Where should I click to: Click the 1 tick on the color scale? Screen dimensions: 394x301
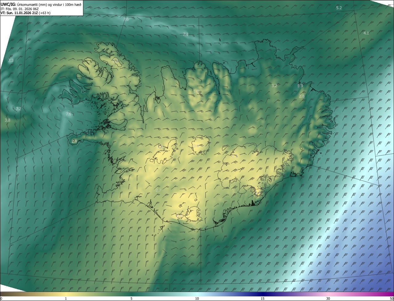click(66, 299)
